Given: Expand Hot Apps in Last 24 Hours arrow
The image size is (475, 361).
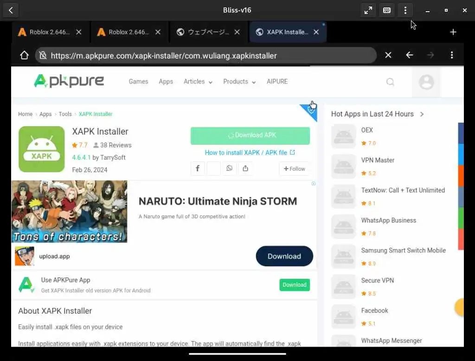Looking at the screenshot, I should coord(422,114).
